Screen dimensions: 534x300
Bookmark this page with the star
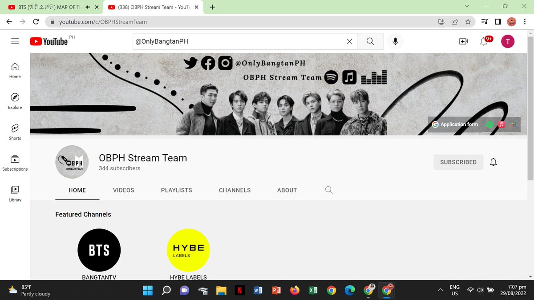click(x=468, y=22)
